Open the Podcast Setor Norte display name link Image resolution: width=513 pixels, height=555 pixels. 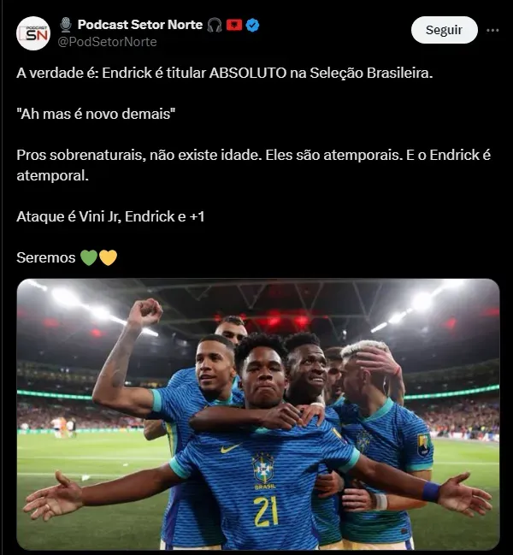point(140,25)
